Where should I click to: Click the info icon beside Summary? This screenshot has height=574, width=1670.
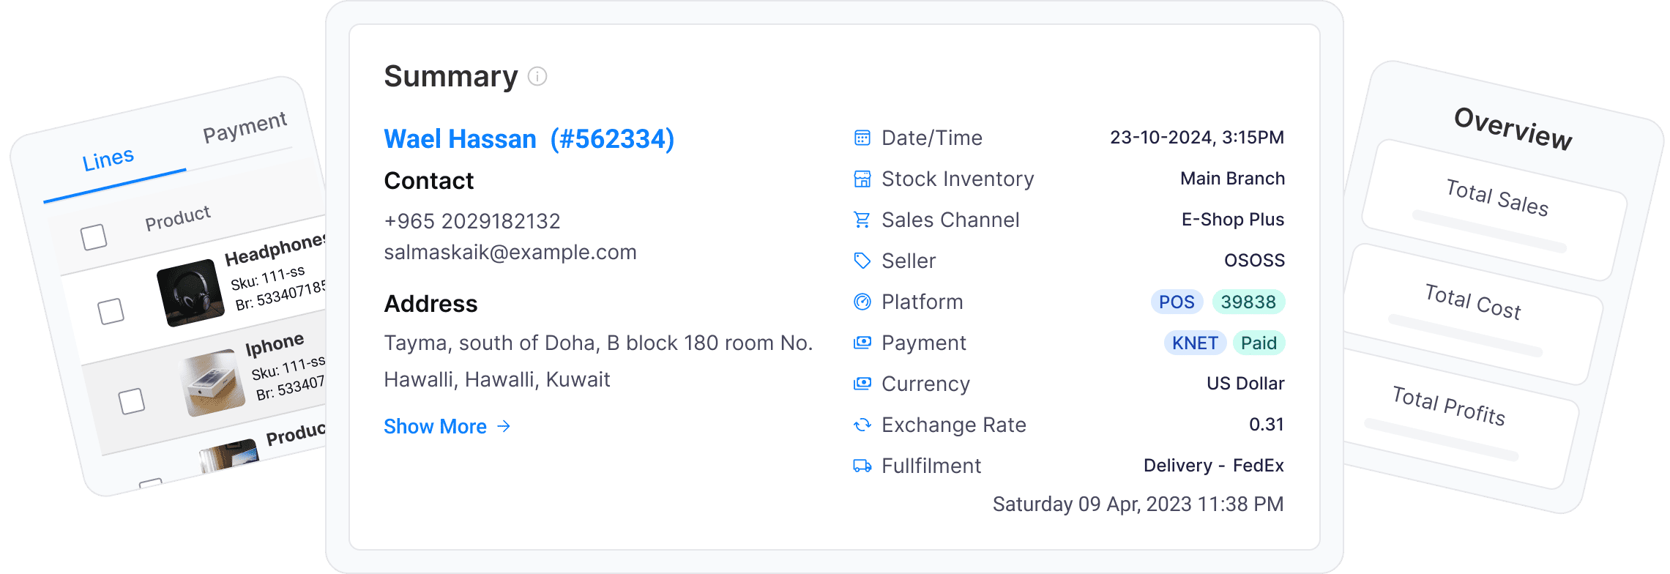[537, 76]
